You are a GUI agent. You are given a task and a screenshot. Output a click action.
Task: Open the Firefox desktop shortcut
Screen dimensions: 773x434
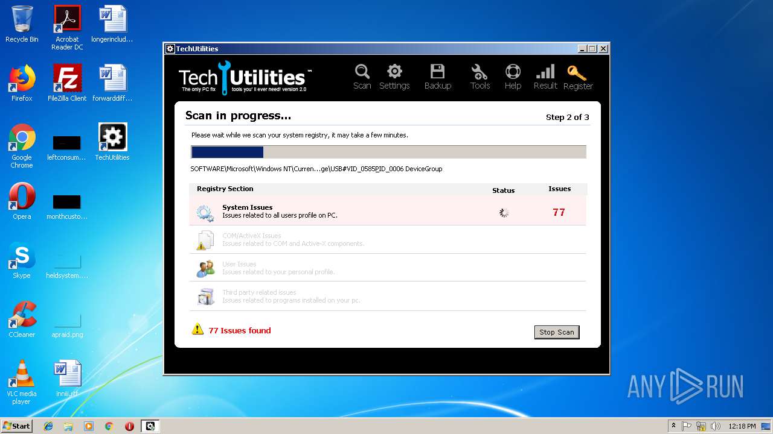[x=22, y=83]
